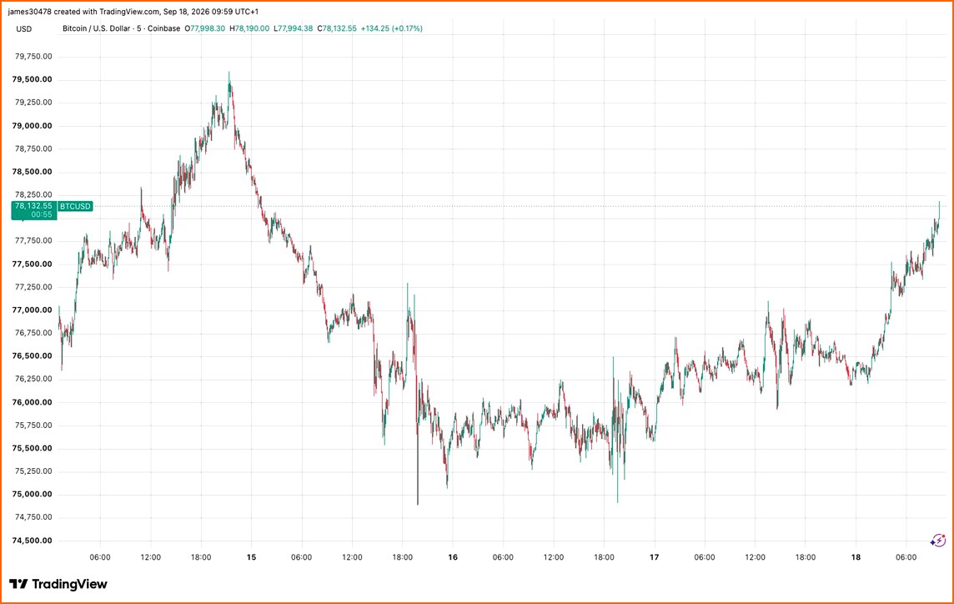Viewport: 954px width, 604px height.
Task: Click the current price label 78,132.55
Action: coord(33,206)
